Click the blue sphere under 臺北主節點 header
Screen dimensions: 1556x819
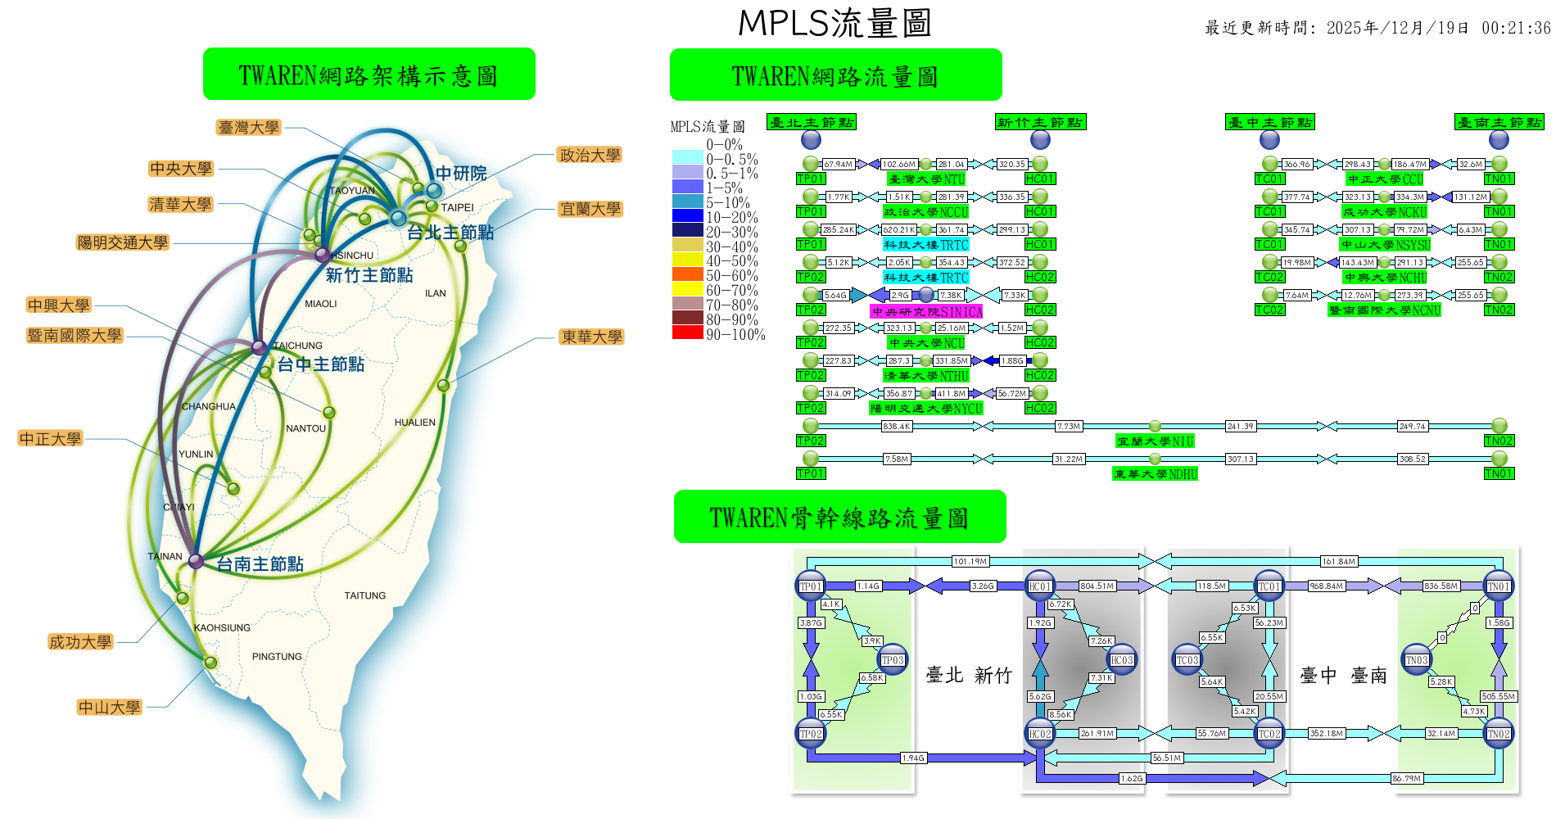pyautogui.click(x=811, y=140)
